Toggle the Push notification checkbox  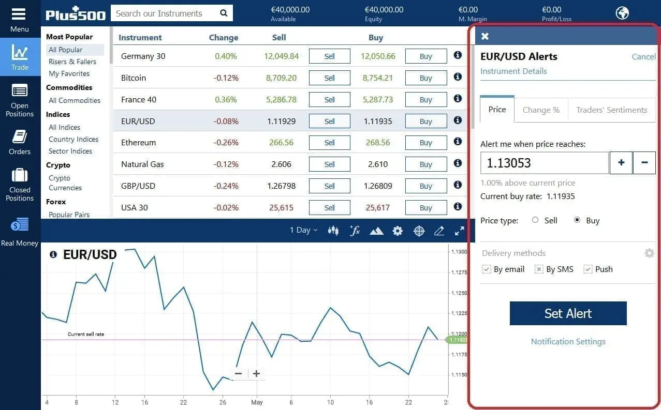(x=587, y=269)
